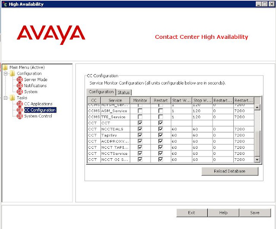The image size is (276, 229).
Task: Select the NCCTService name cell
Action: [115, 154]
